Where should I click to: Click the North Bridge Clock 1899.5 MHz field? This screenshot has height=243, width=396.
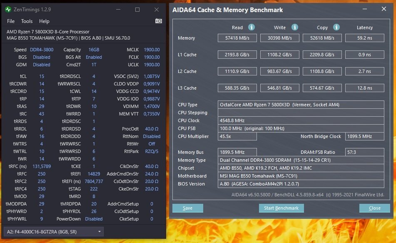(365, 136)
